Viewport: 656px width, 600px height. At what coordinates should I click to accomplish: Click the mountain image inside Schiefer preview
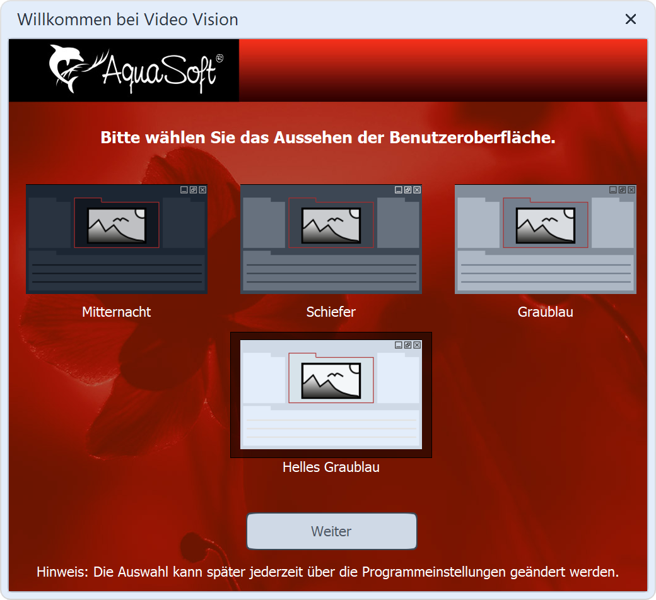coord(331,224)
